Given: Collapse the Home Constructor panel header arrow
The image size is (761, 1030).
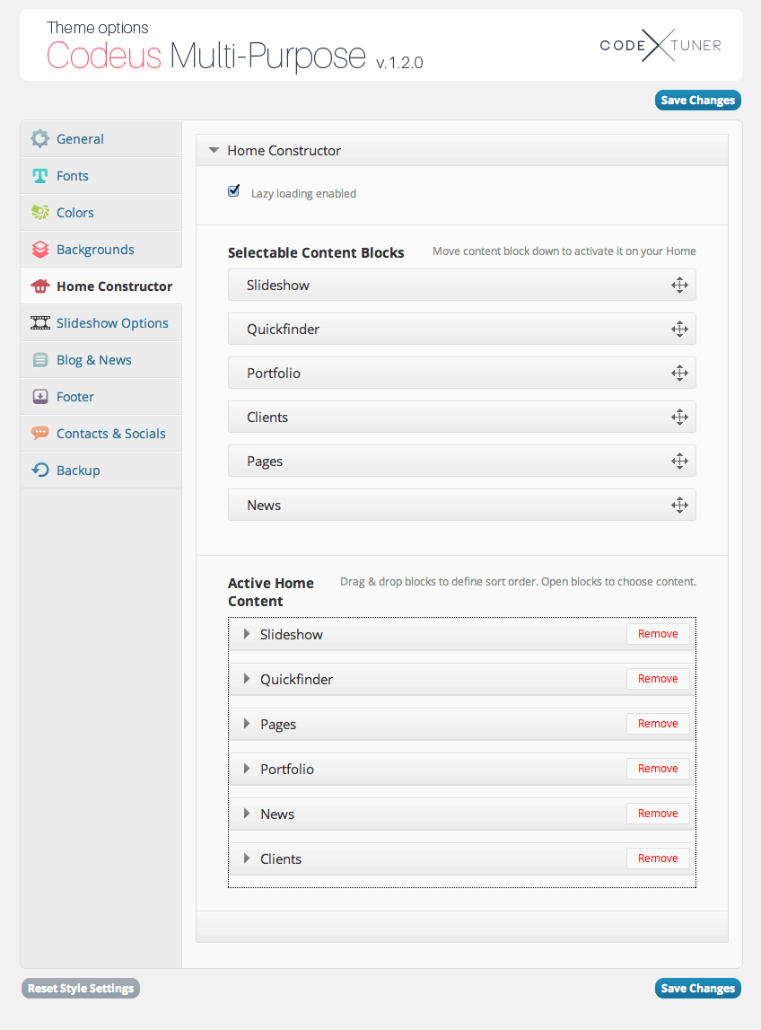Looking at the screenshot, I should pyautogui.click(x=214, y=151).
